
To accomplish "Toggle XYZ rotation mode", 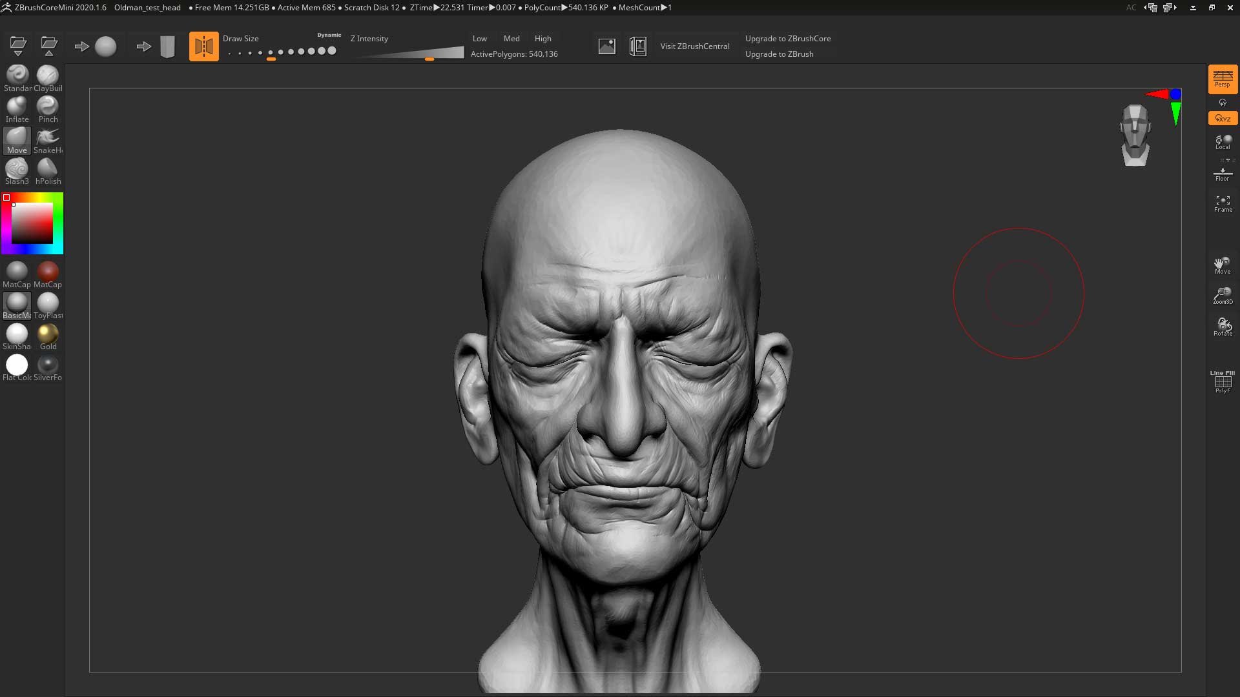I will (x=1223, y=119).
